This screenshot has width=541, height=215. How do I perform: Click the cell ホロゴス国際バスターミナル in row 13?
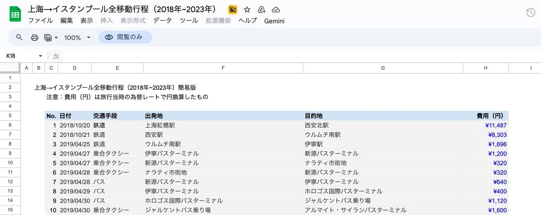pyautogui.click(x=383, y=191)
